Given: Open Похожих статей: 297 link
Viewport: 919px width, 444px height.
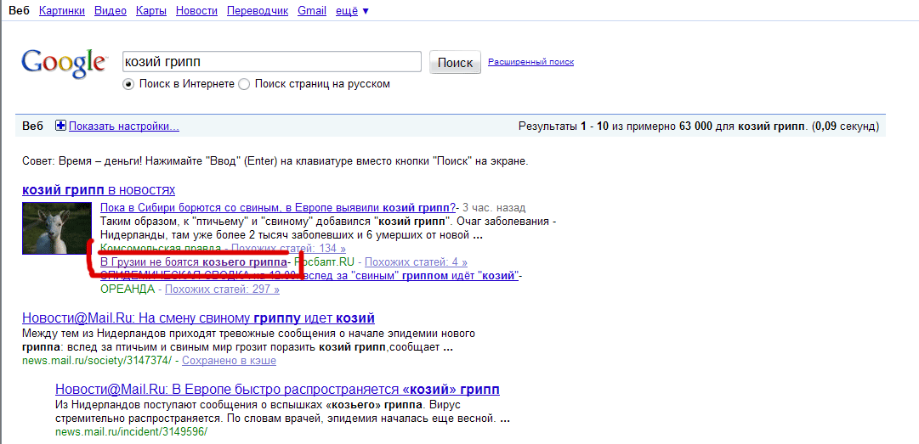Looking at the screenshot, I should (222, 289).
